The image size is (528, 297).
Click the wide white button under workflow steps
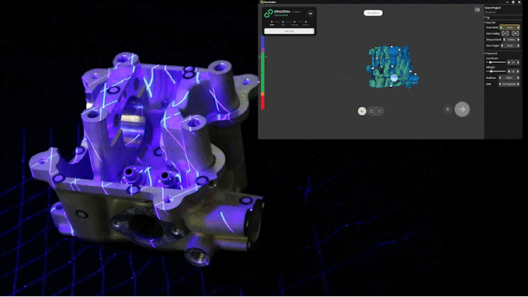[x=289, y=31]
